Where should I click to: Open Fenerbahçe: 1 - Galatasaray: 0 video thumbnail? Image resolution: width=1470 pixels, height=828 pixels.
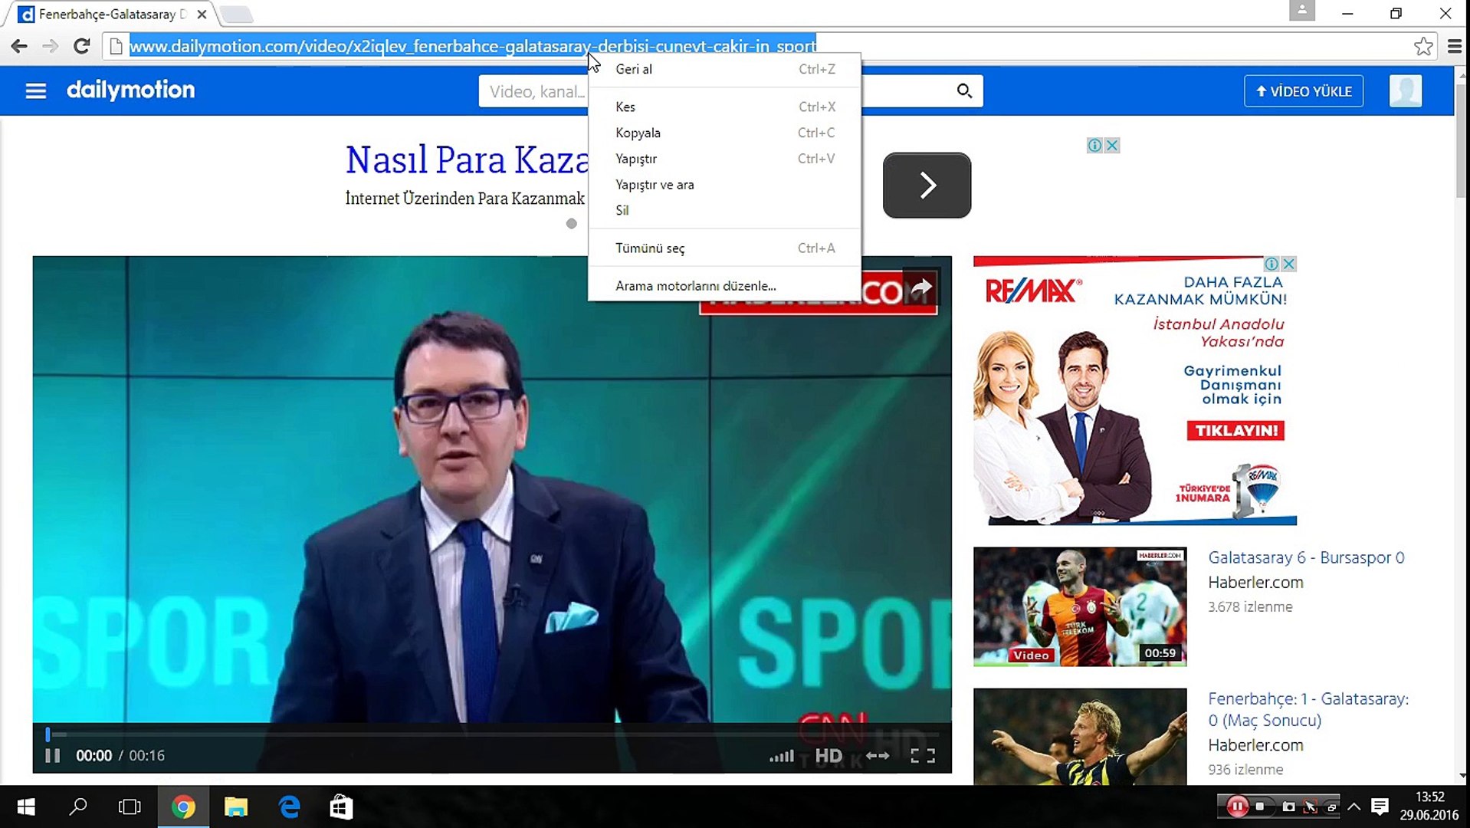coord(1080,736)
